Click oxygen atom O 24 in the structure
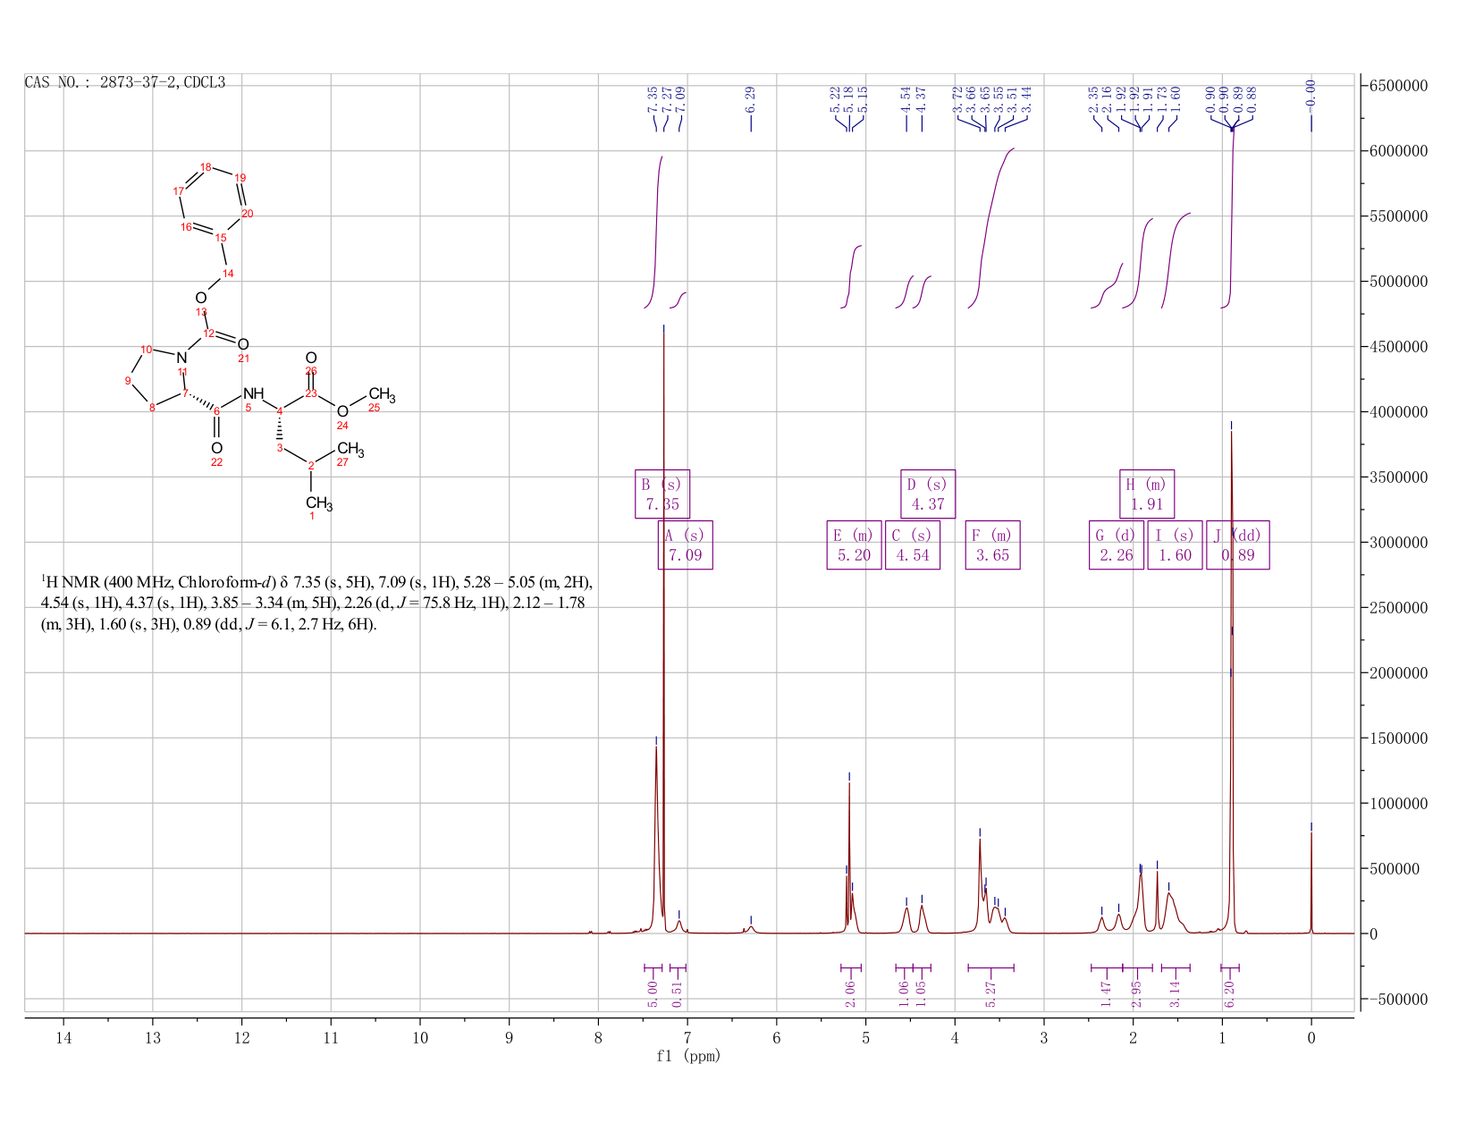 [342, 411]
